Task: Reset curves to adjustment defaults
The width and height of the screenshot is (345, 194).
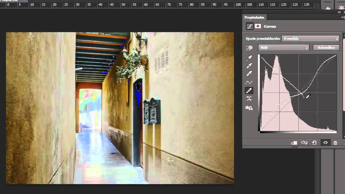Action: [x=314, y=143]
